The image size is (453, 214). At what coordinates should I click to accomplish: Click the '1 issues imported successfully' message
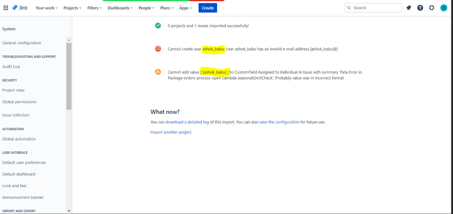pyautogui.click(x=208, y=26)
